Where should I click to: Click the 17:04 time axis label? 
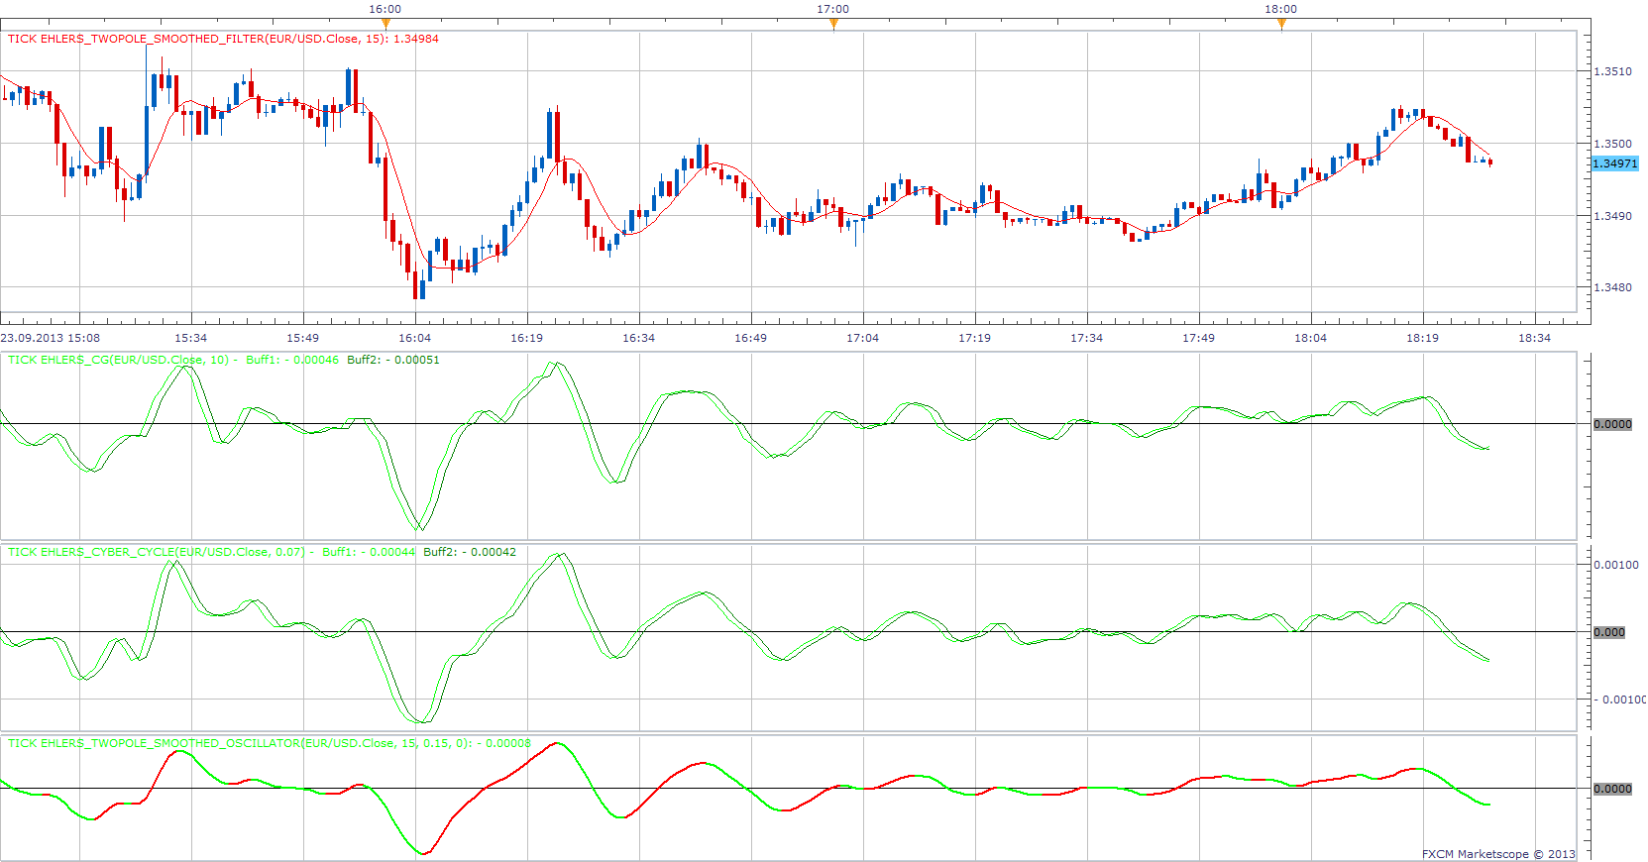click(862, 338)
